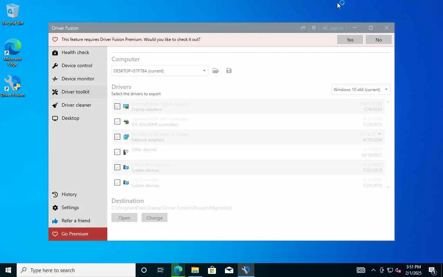This screenshot has width=443, height=277.
Task: Select the Microsoft Edge desktop shortcut
Action: coord(13,53)
